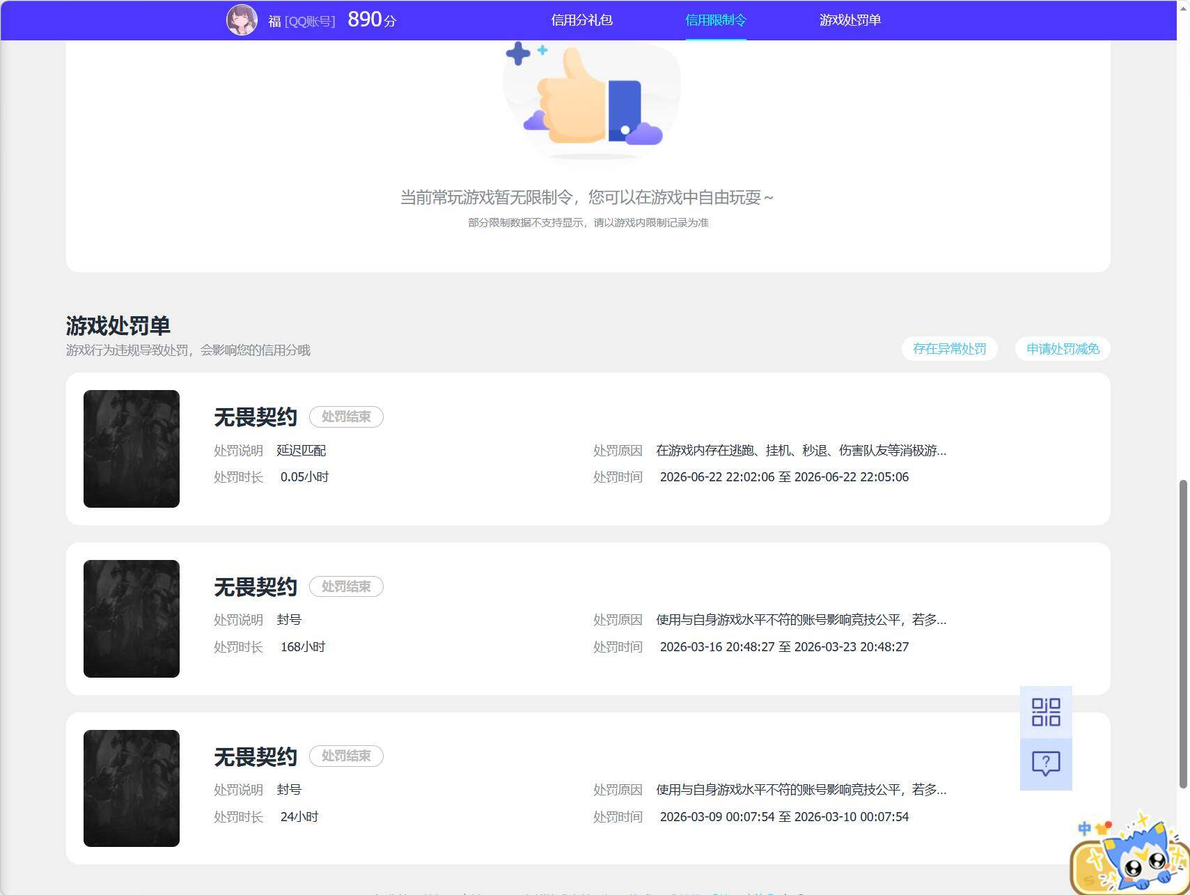Click 无畏契约 title of 168小时 entry

click(x=256, y=587)
